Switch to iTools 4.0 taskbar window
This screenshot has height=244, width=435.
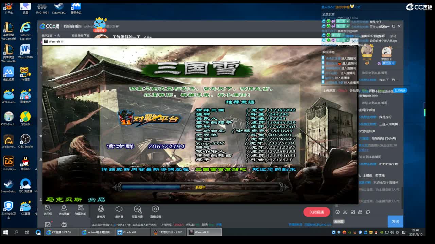(133, 232)
